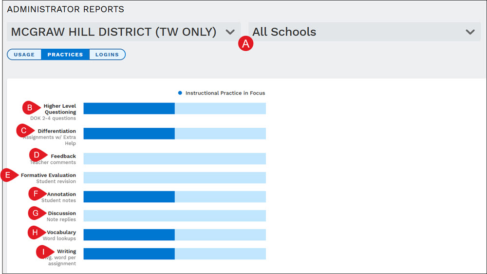The width and height of the screenshot is (487, 274).
Task: Click the red E marker by Formative Evaluation
Action: pyautogui.click(x=9, y=175)
